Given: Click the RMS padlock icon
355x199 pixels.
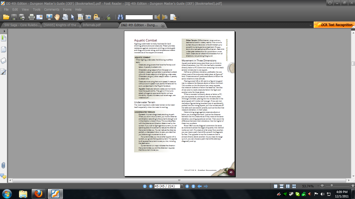Looking at the screenshot, I should (96, 17).
